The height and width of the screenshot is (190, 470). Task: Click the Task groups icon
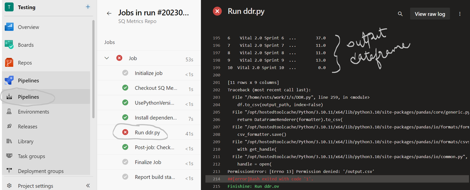pos(9,156)
